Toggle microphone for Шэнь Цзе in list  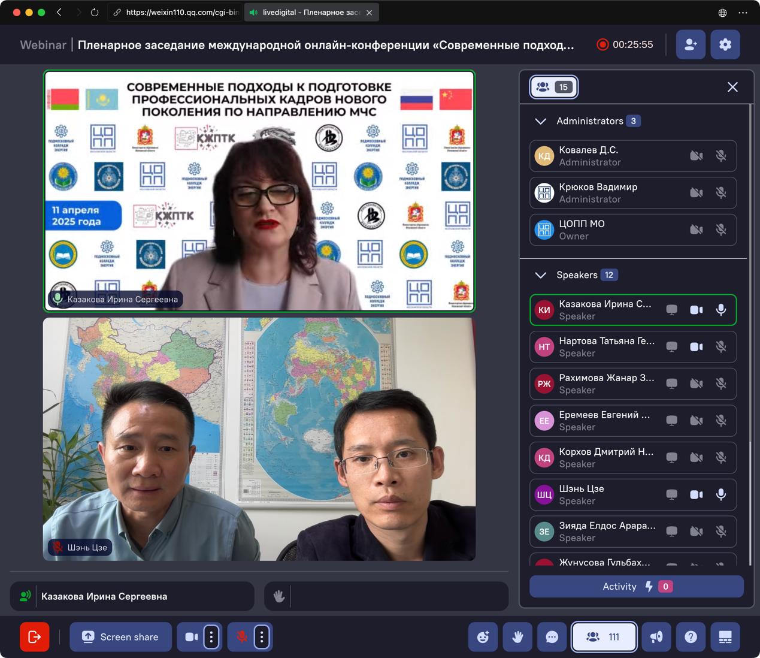click(720, 494)
